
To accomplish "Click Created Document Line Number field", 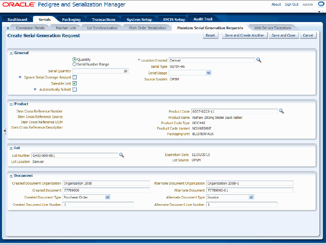I will tap(98, 205).
